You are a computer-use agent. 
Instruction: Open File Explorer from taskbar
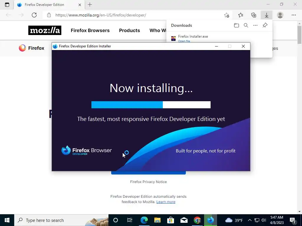(157, 220)
